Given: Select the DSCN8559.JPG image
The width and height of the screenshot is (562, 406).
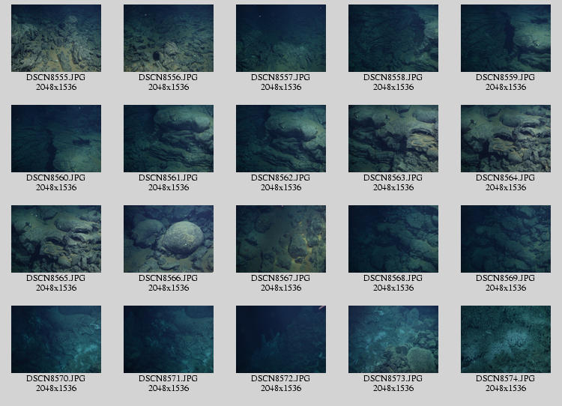Looking at the screenshot, I should 506,38.
